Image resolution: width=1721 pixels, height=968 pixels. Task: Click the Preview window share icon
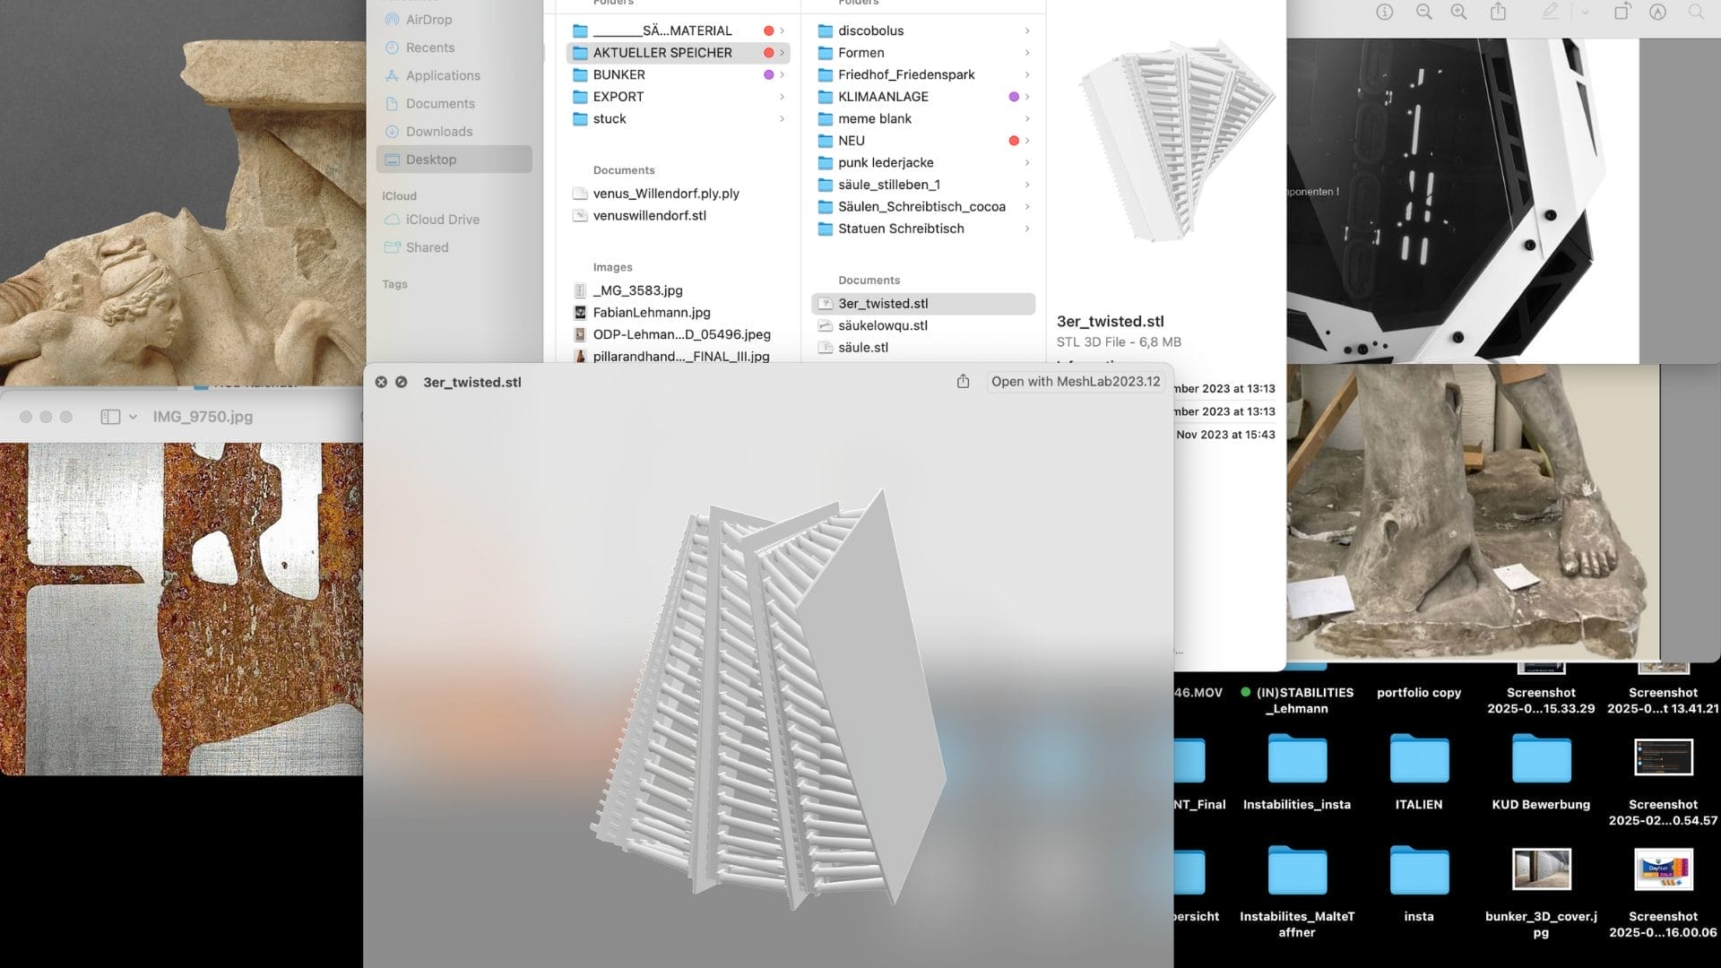1498,12
